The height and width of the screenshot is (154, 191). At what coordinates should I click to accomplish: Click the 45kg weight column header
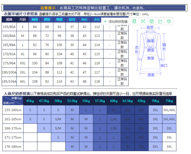(x=30, y=101)
